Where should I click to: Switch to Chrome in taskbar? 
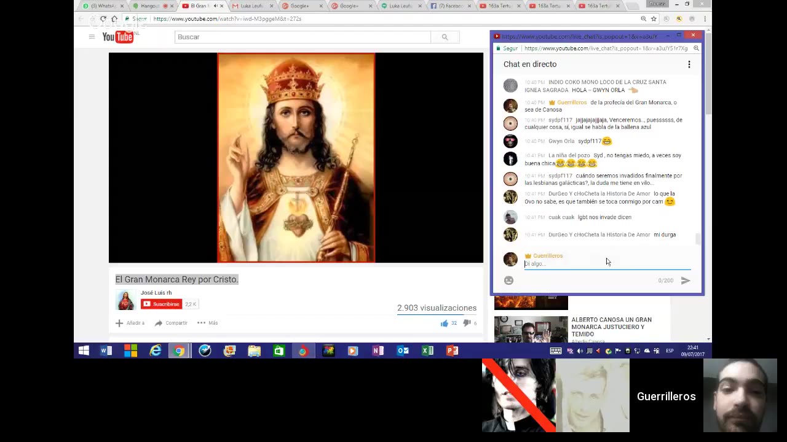point(179,351)
